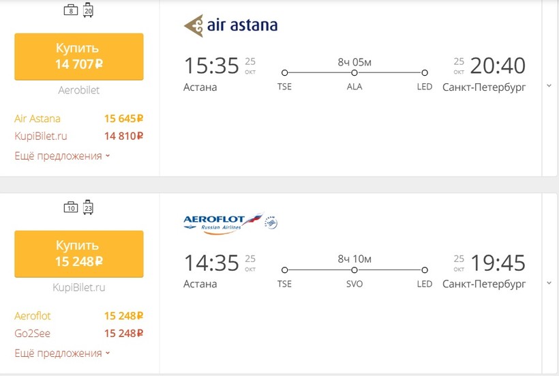Screen dimensions: 559x376
Task: Choose the Go2See 15 248 ₽ offer
Action: [x=78, y=334]
